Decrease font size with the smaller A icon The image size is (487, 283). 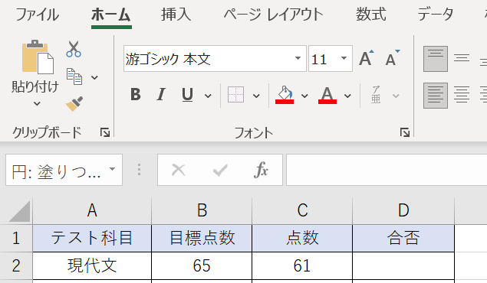[392, 58]
